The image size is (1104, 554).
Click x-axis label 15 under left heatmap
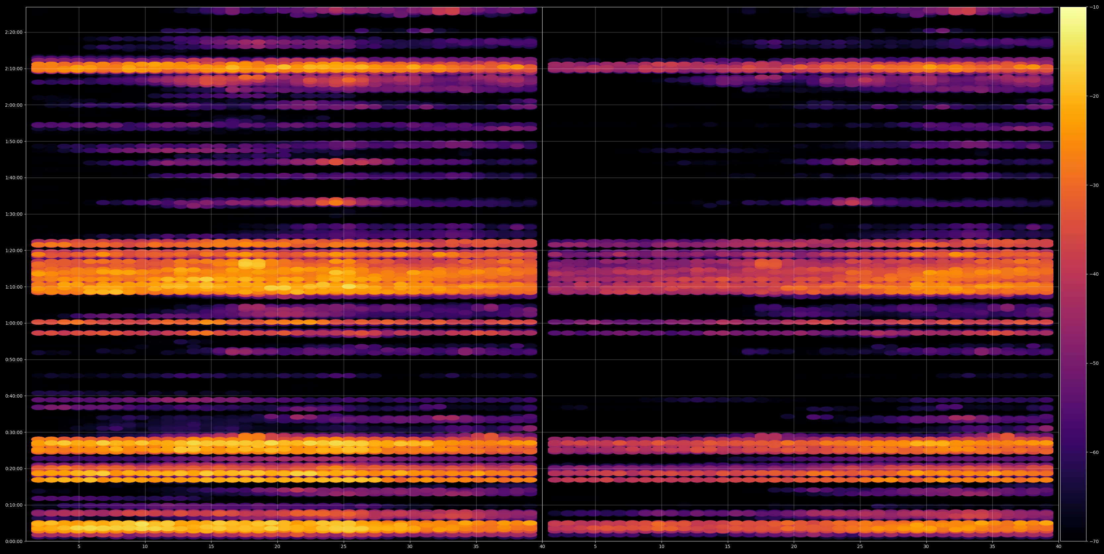tap(211, 547)
